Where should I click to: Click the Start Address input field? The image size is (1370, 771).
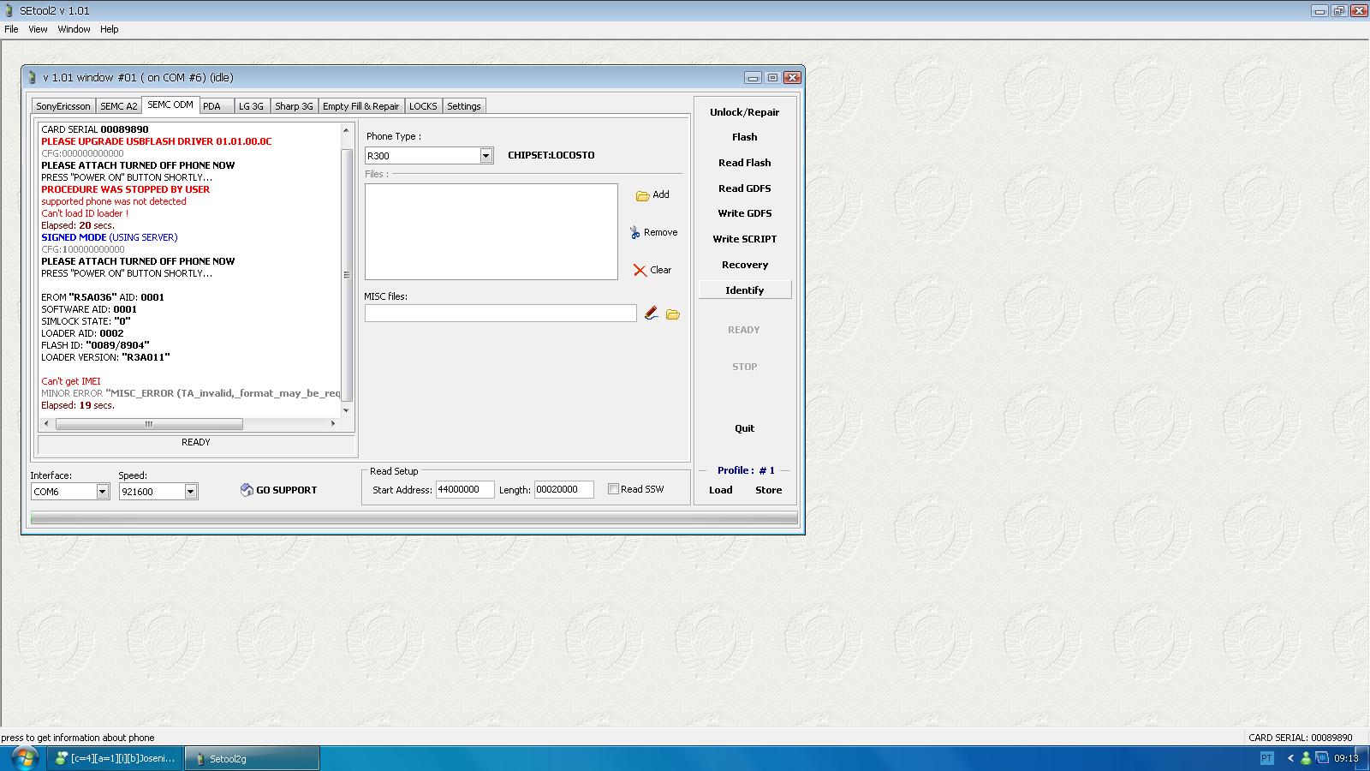[465, 489]
